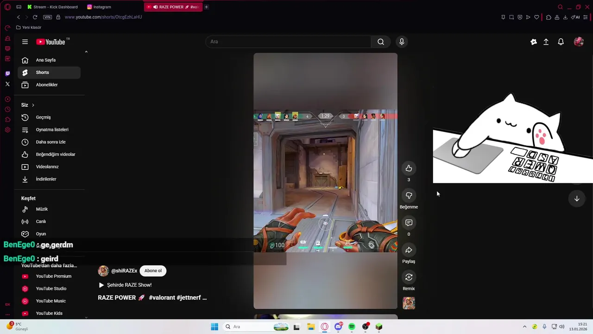Open Beğendiğim videolar
Viewport: 593px width, 334px height.
pos(49,154)
